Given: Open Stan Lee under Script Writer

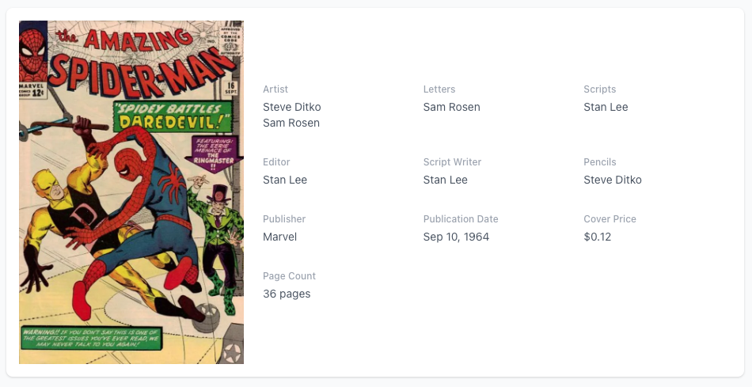Looking at the screenshot, I should click(x=446, y=180).
